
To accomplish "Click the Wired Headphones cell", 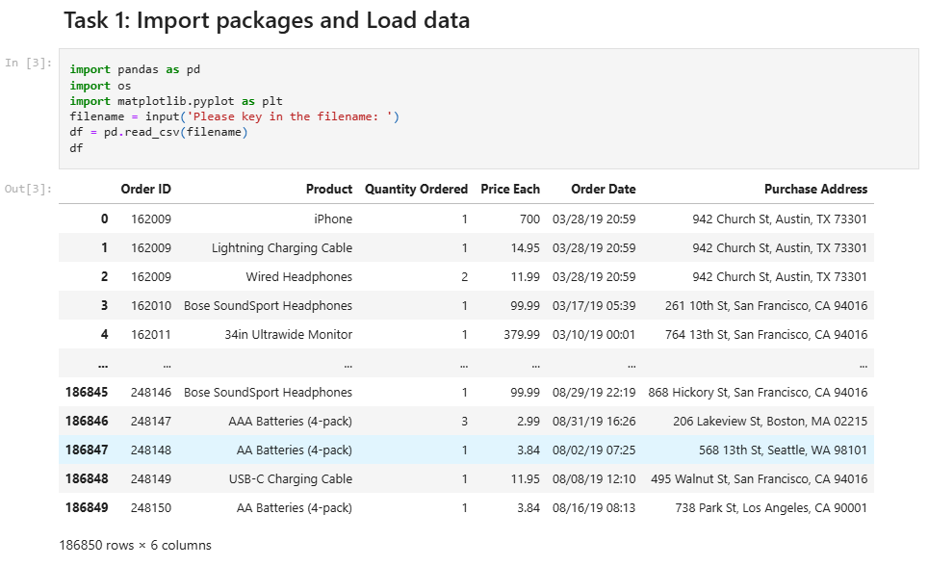I will click(298, 277).
